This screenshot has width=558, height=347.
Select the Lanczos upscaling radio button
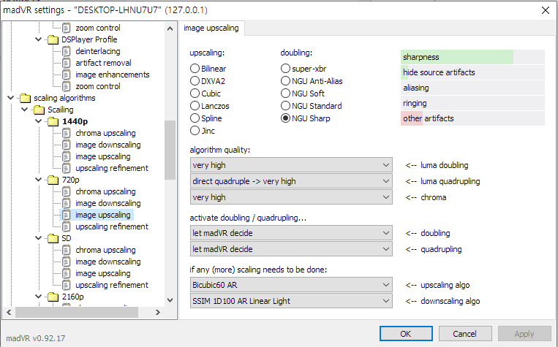(x=195, y=106)
